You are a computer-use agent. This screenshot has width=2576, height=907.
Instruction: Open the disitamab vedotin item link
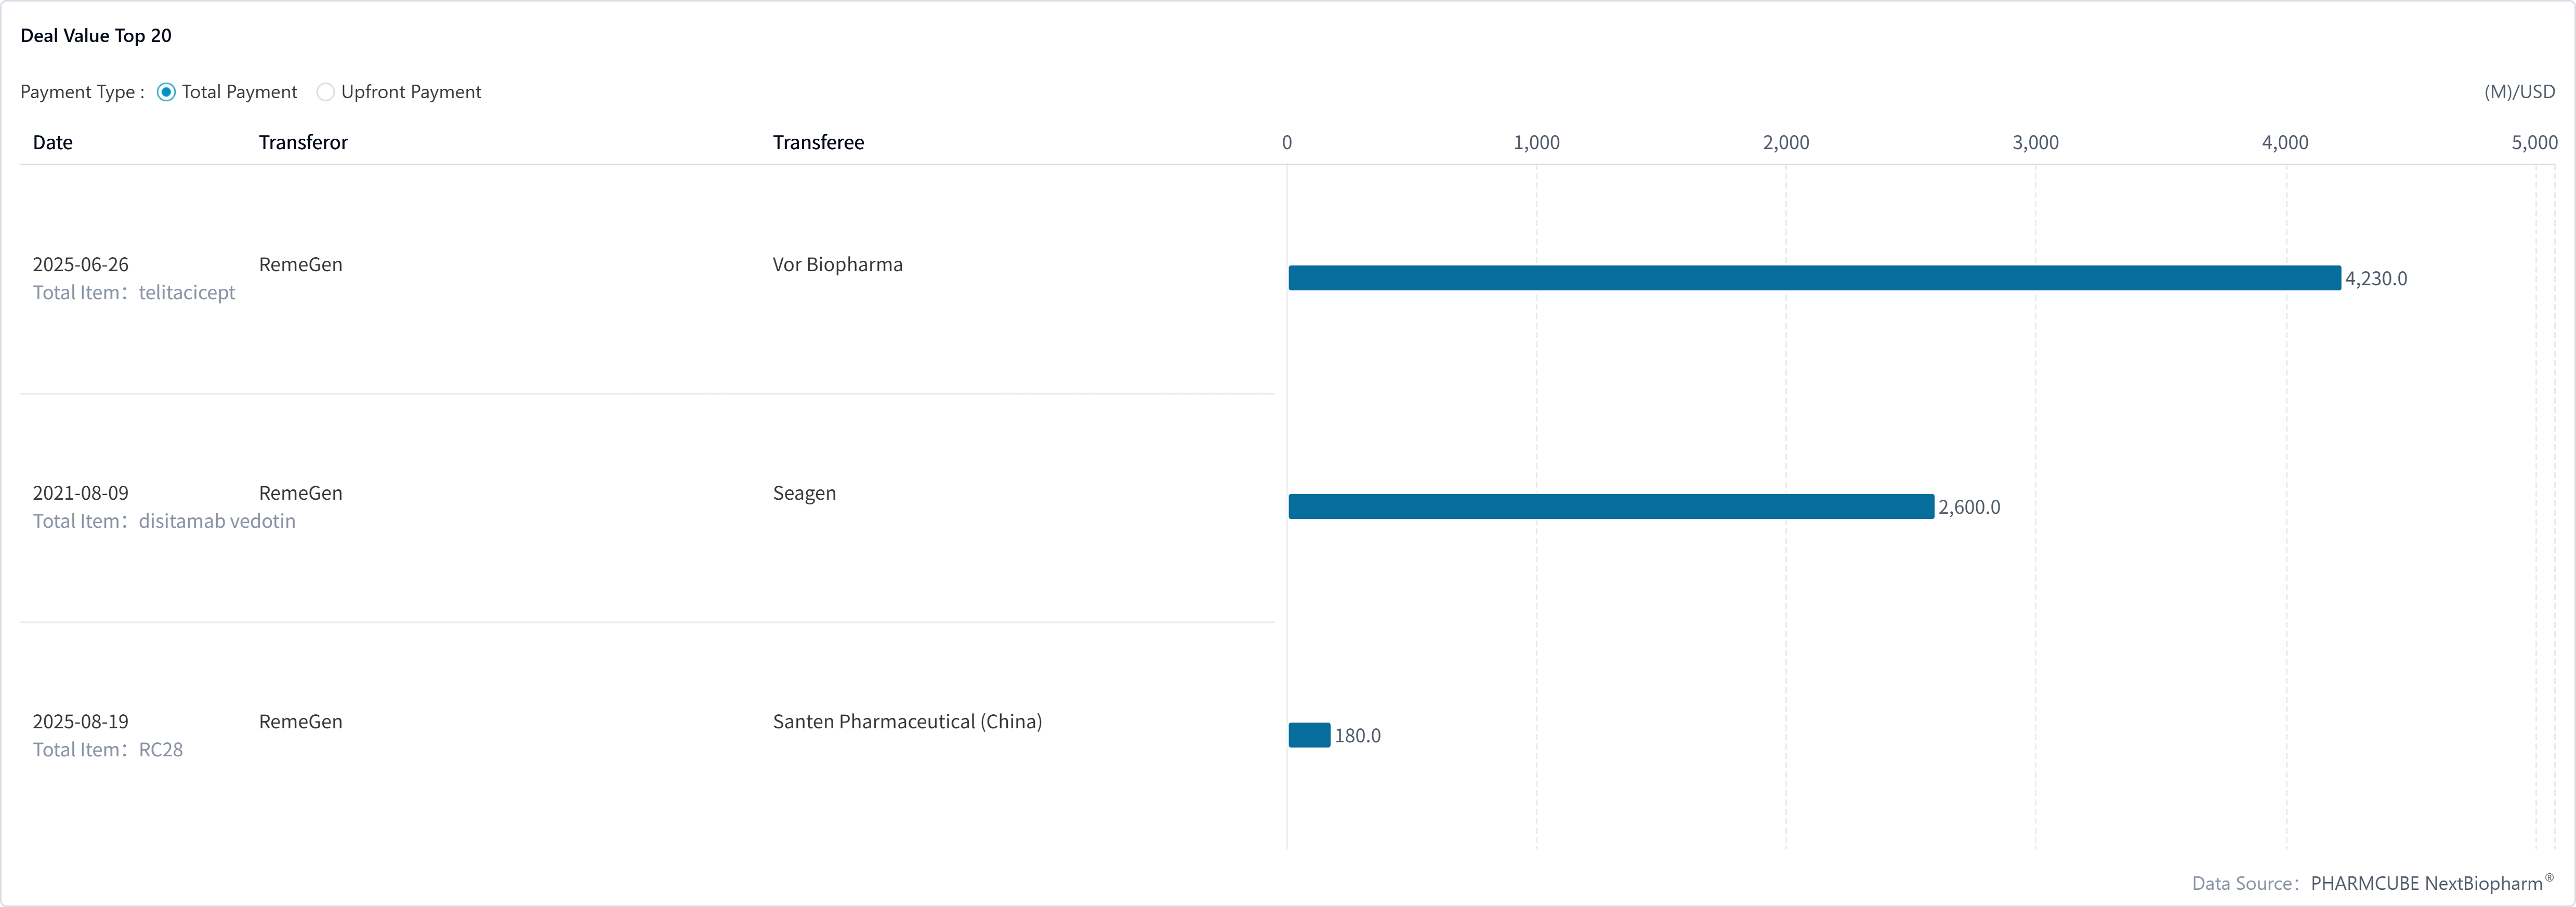point(217,522)
